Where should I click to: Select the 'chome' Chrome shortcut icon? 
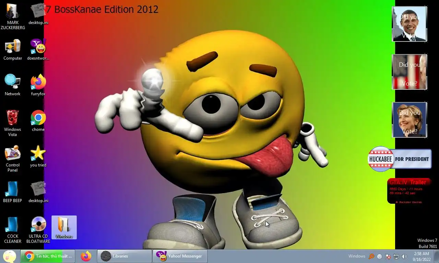38,121
